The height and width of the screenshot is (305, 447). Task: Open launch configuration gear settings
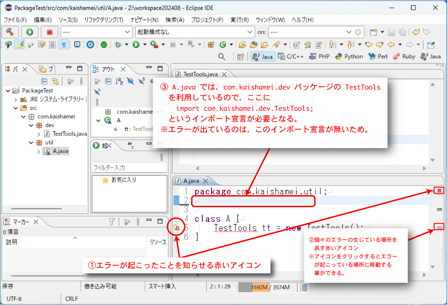click(x=358, y=32)
